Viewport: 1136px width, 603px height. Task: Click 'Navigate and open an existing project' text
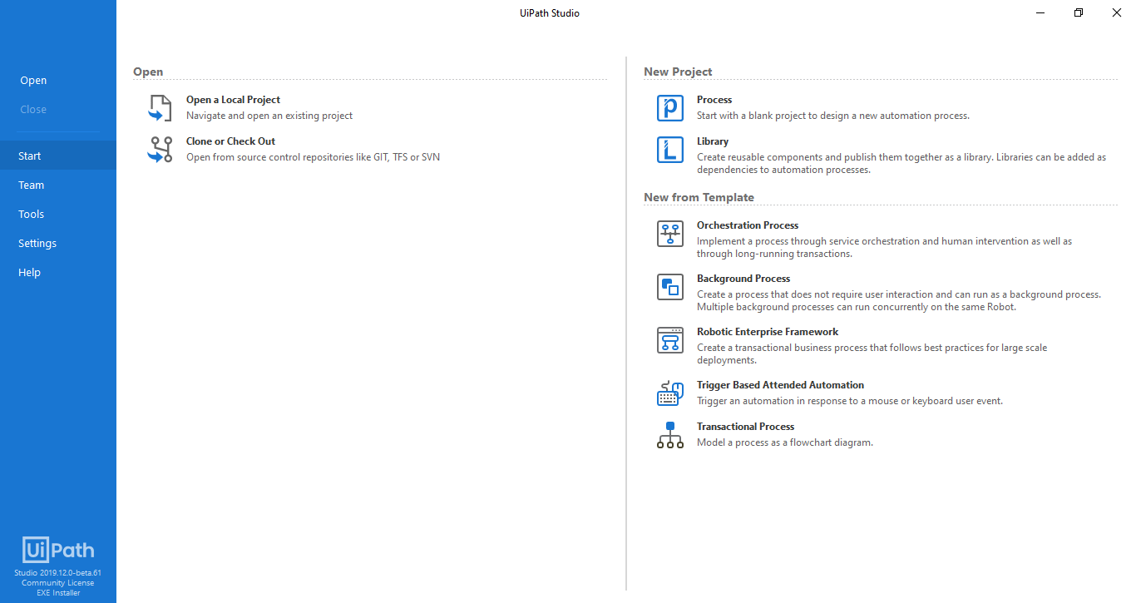click(x=269, y=116)
